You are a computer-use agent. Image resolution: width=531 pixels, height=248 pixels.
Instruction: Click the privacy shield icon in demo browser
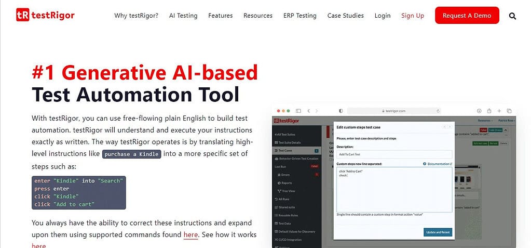pos(341,111)
